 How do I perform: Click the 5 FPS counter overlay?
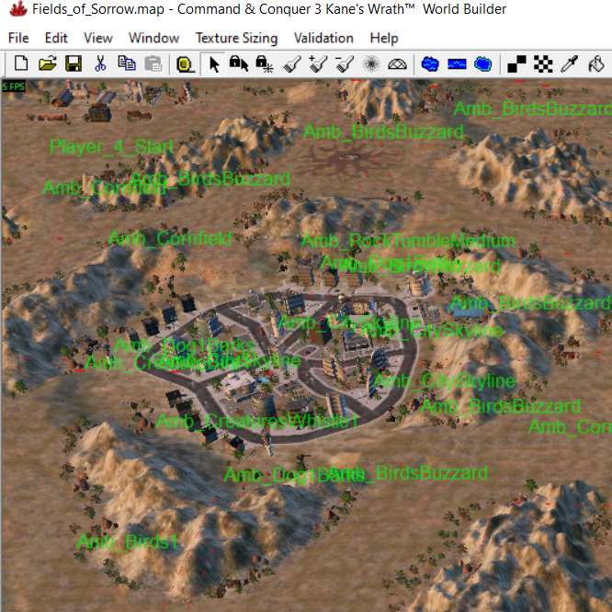[x=13, y=85]
